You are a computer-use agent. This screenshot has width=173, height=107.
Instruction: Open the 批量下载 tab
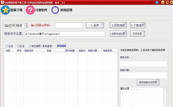click(12, 10)
